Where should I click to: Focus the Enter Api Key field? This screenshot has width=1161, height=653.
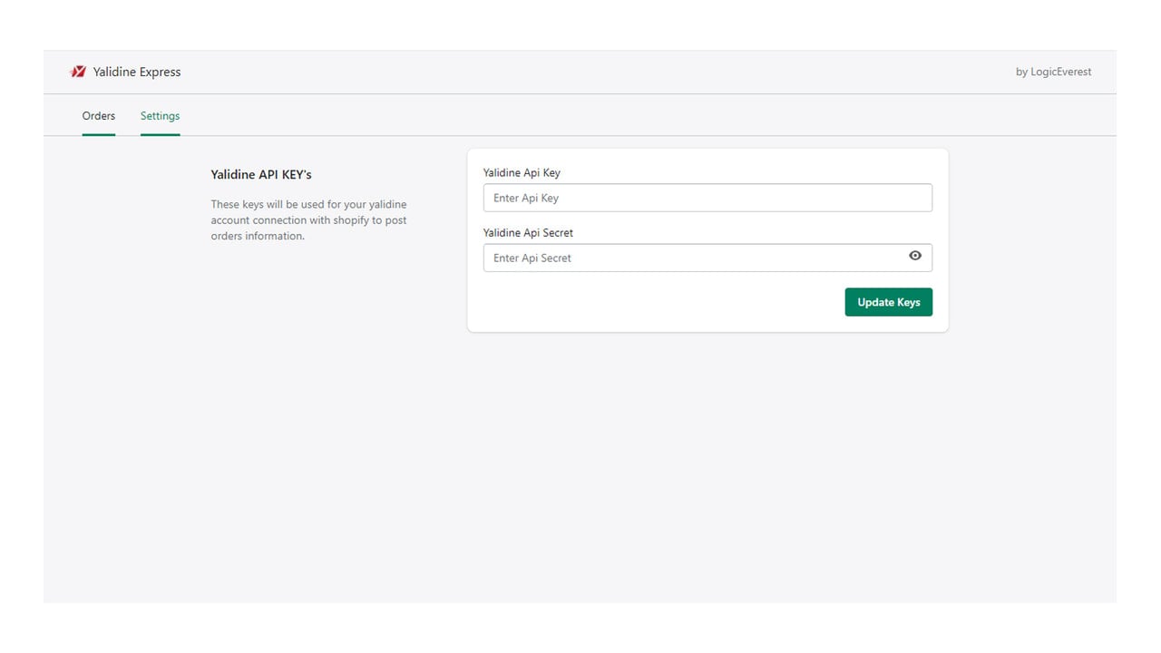tap(707, 198)
